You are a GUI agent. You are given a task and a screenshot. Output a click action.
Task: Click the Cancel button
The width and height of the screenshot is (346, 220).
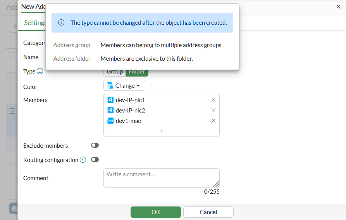(x=208, y=212)
